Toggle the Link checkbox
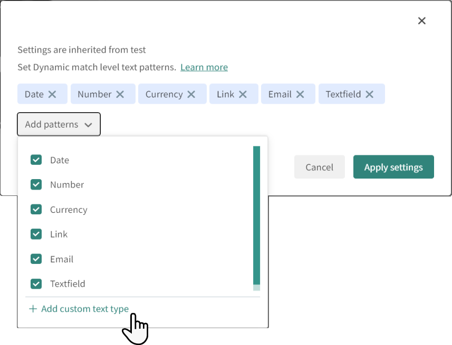The width and height of the screenshot is (452, 345). pyautogui.click(x=36, y=234)
